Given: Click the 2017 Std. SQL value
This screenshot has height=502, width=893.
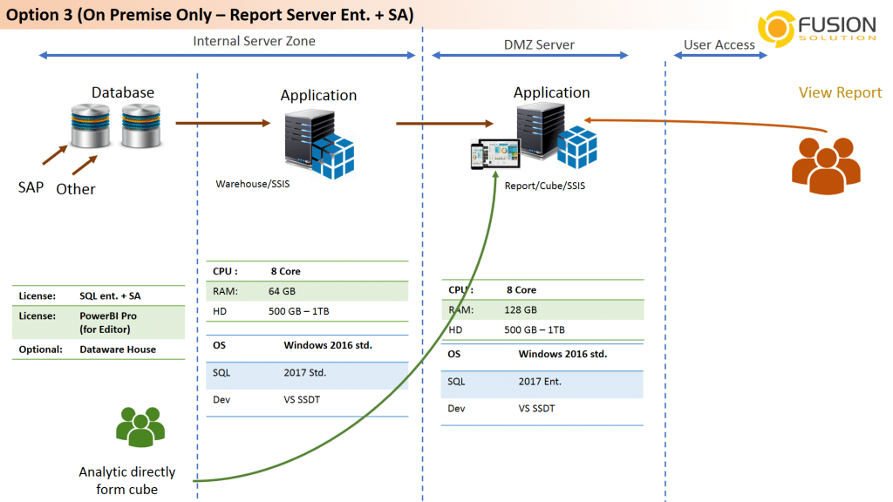Looking at the screenshot, I should coord(304,373).
